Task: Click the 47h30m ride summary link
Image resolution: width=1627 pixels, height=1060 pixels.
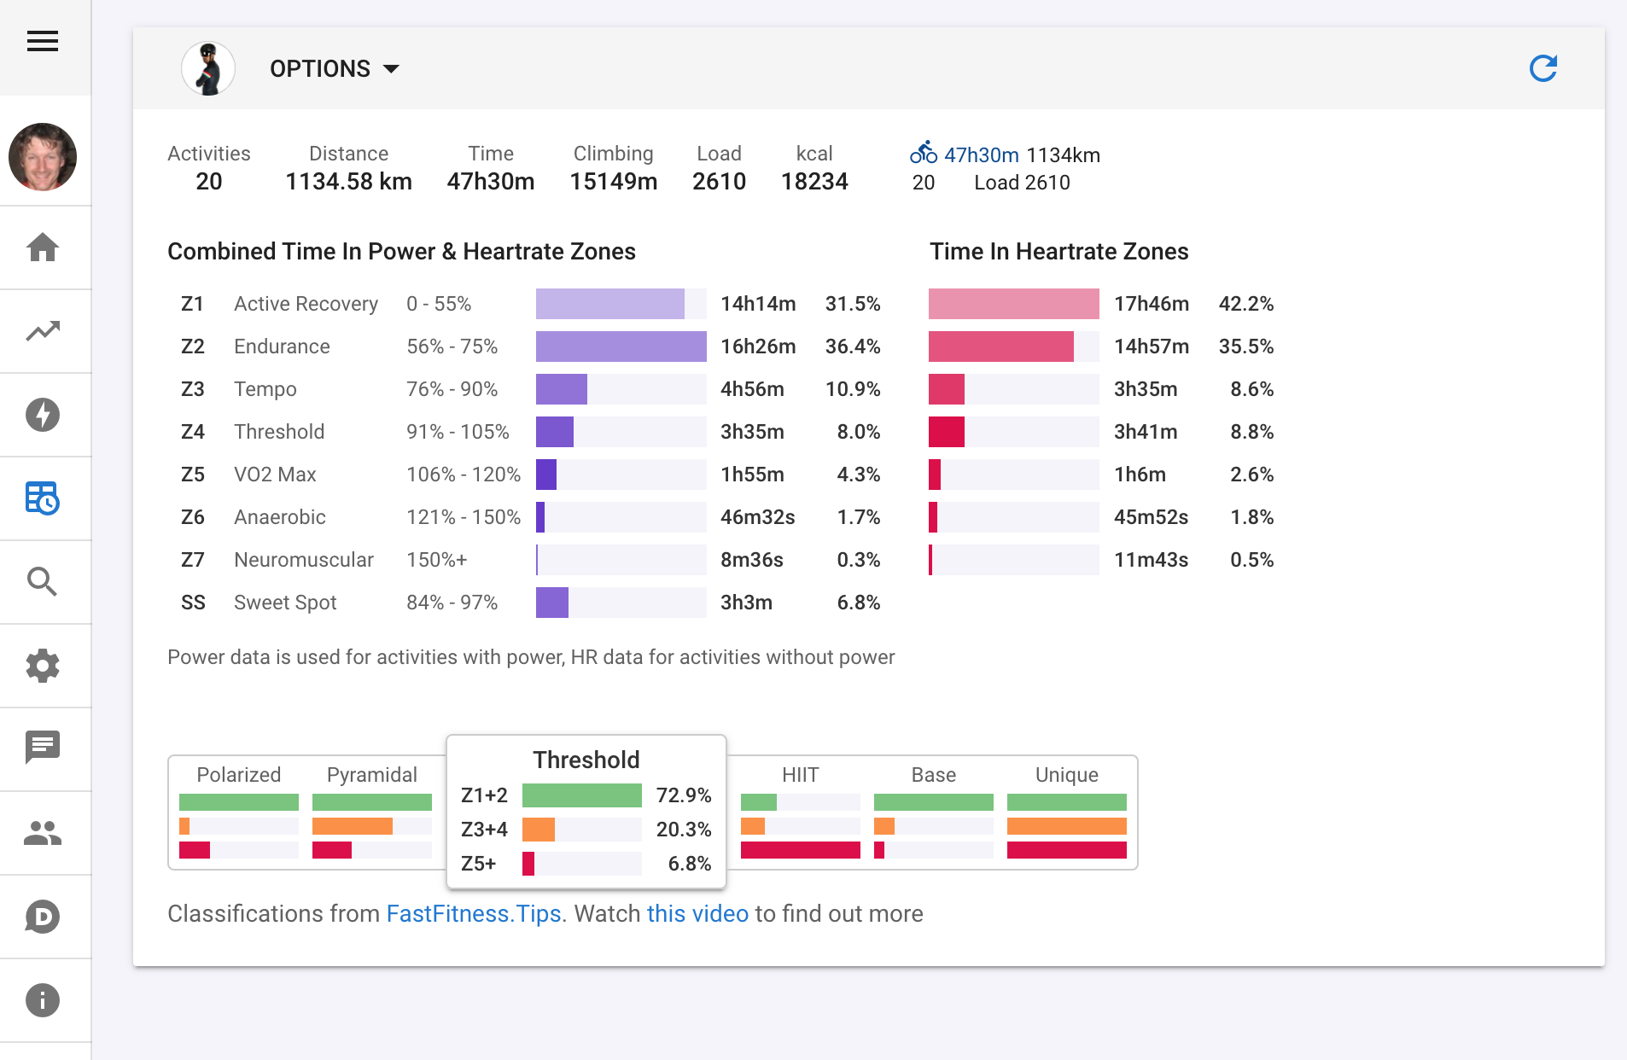Action: coord(981,154)
